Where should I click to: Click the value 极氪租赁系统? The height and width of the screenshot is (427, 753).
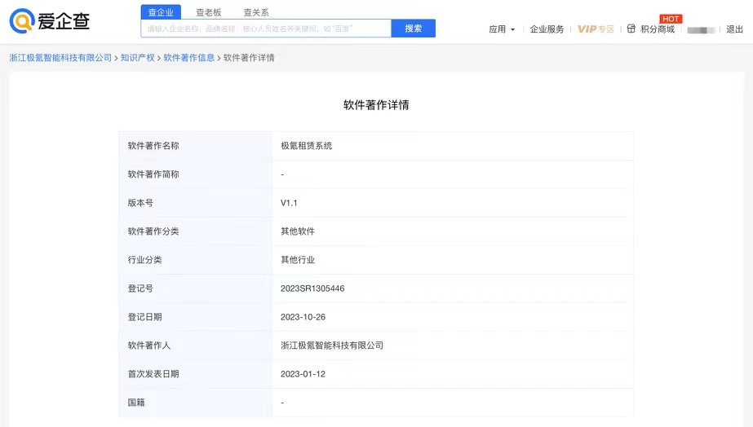(307, 146)
